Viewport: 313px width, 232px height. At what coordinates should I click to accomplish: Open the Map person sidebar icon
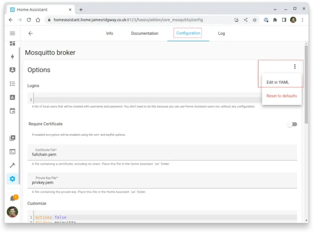[x=13, y=70]
